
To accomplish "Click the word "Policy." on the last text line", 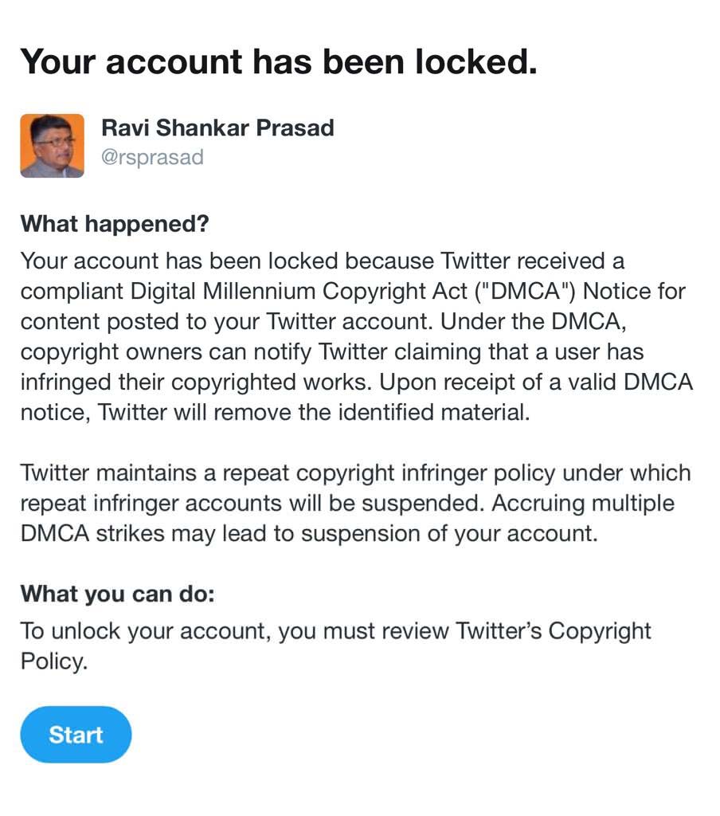I will (x=53, y=661).
